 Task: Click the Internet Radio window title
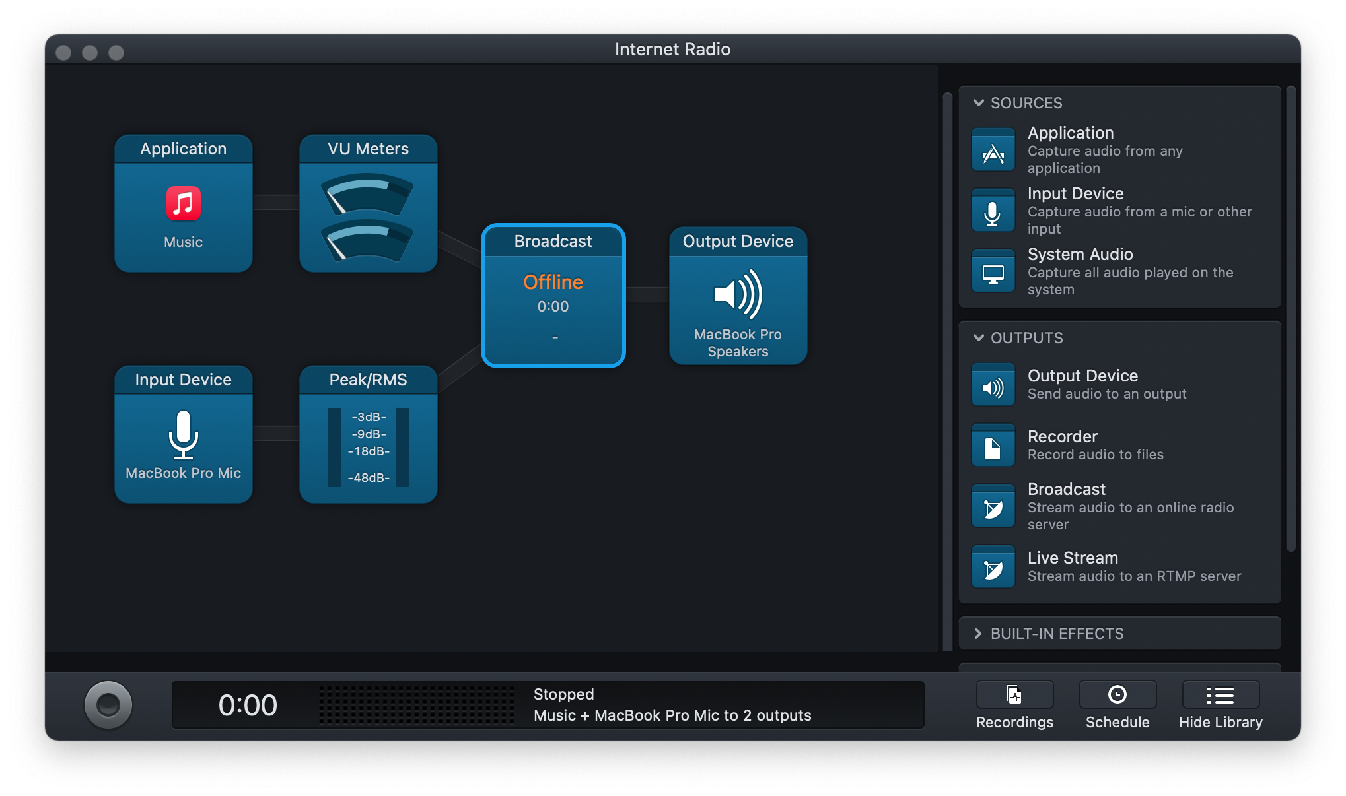tap(672, 50)
